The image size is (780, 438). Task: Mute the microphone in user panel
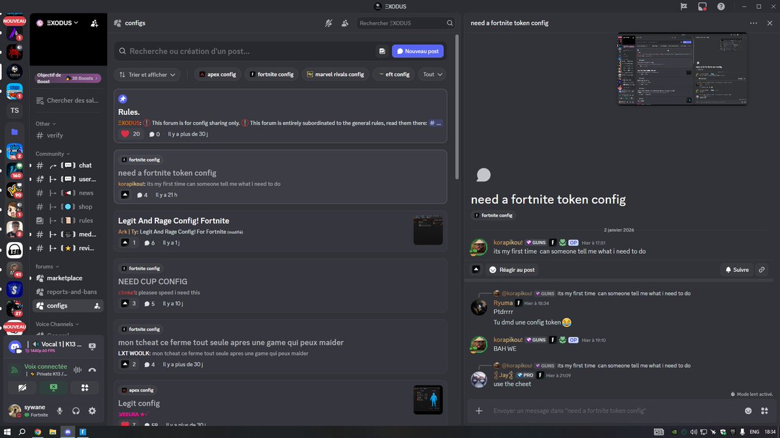pos(60,411)
